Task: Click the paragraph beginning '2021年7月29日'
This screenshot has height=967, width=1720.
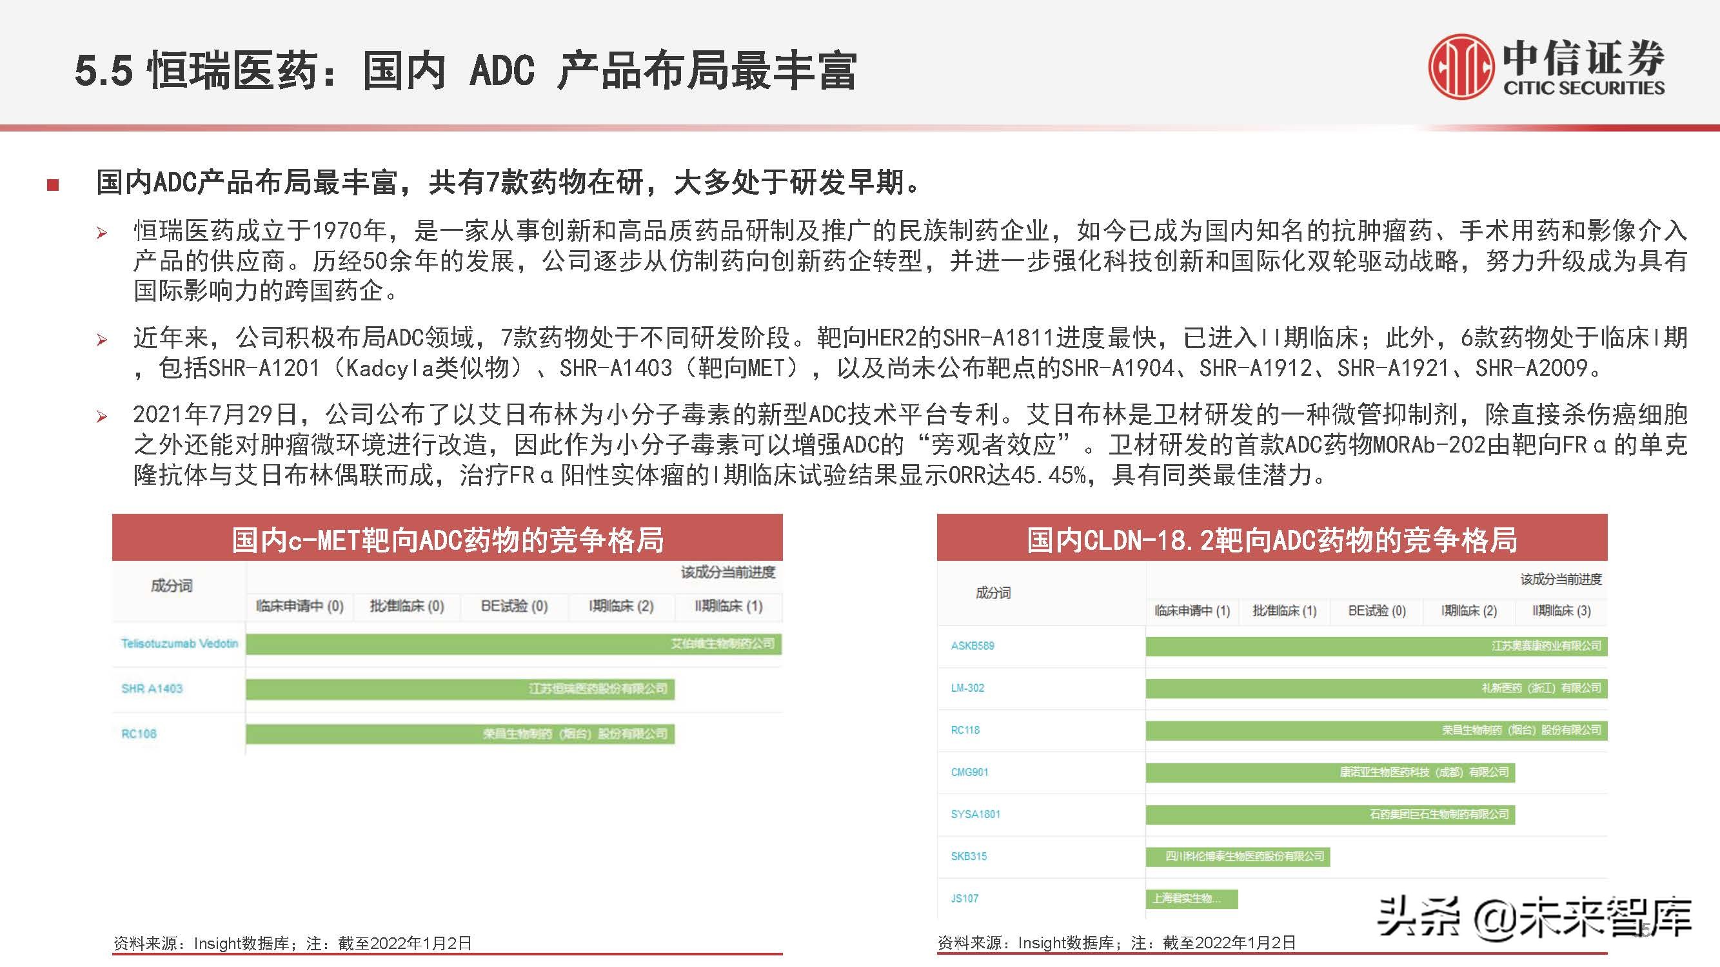Action: [909, 444]
